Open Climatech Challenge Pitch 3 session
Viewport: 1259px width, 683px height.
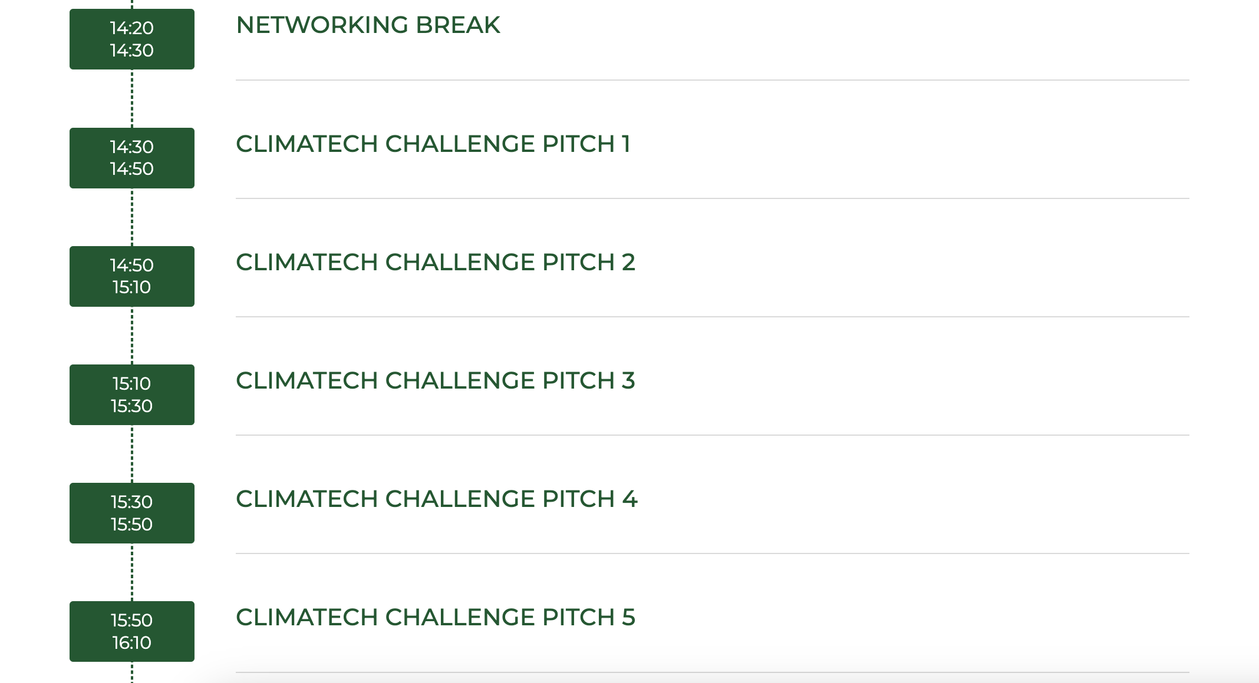[x=436, y=380]
